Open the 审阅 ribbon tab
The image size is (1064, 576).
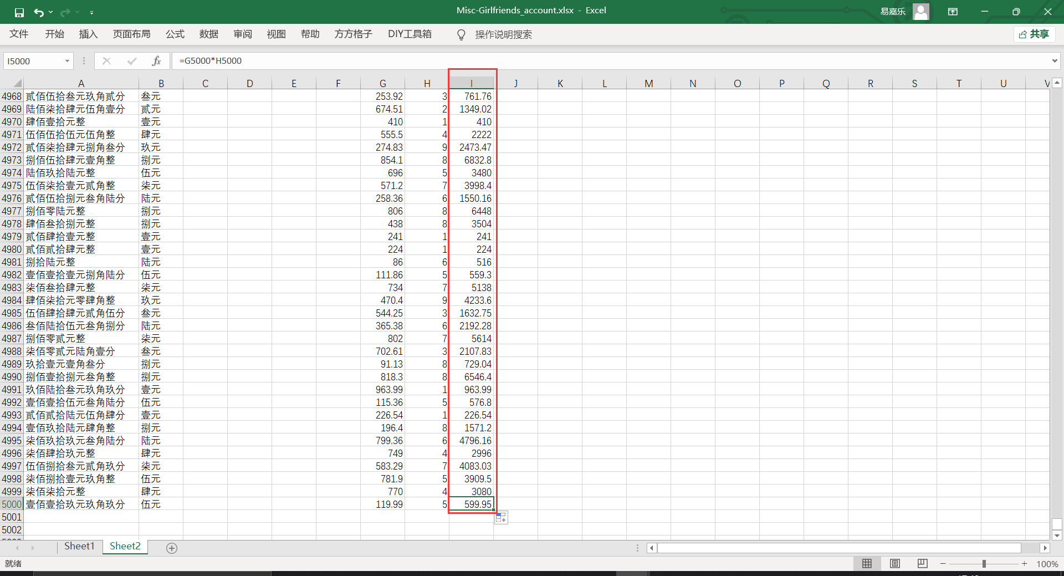pos(243,34)
